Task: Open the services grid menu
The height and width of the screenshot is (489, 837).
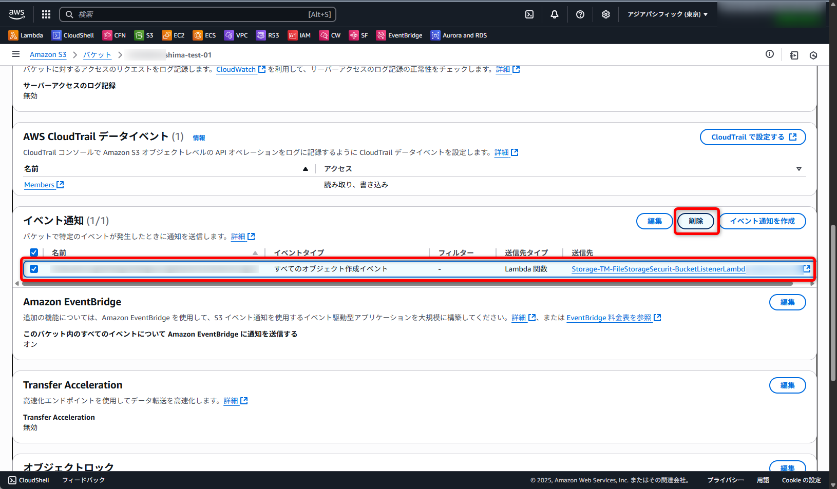Action: coord(46,14)
